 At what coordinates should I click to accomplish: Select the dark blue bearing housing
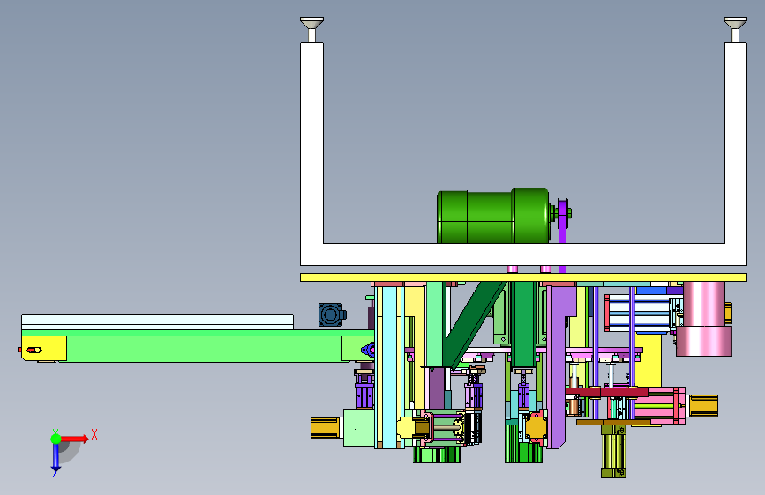click(x=331, y=314)
